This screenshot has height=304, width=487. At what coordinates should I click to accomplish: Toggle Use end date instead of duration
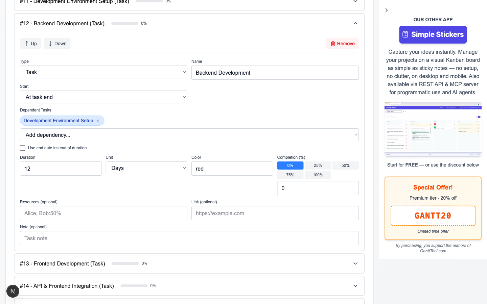pos(23,148)
